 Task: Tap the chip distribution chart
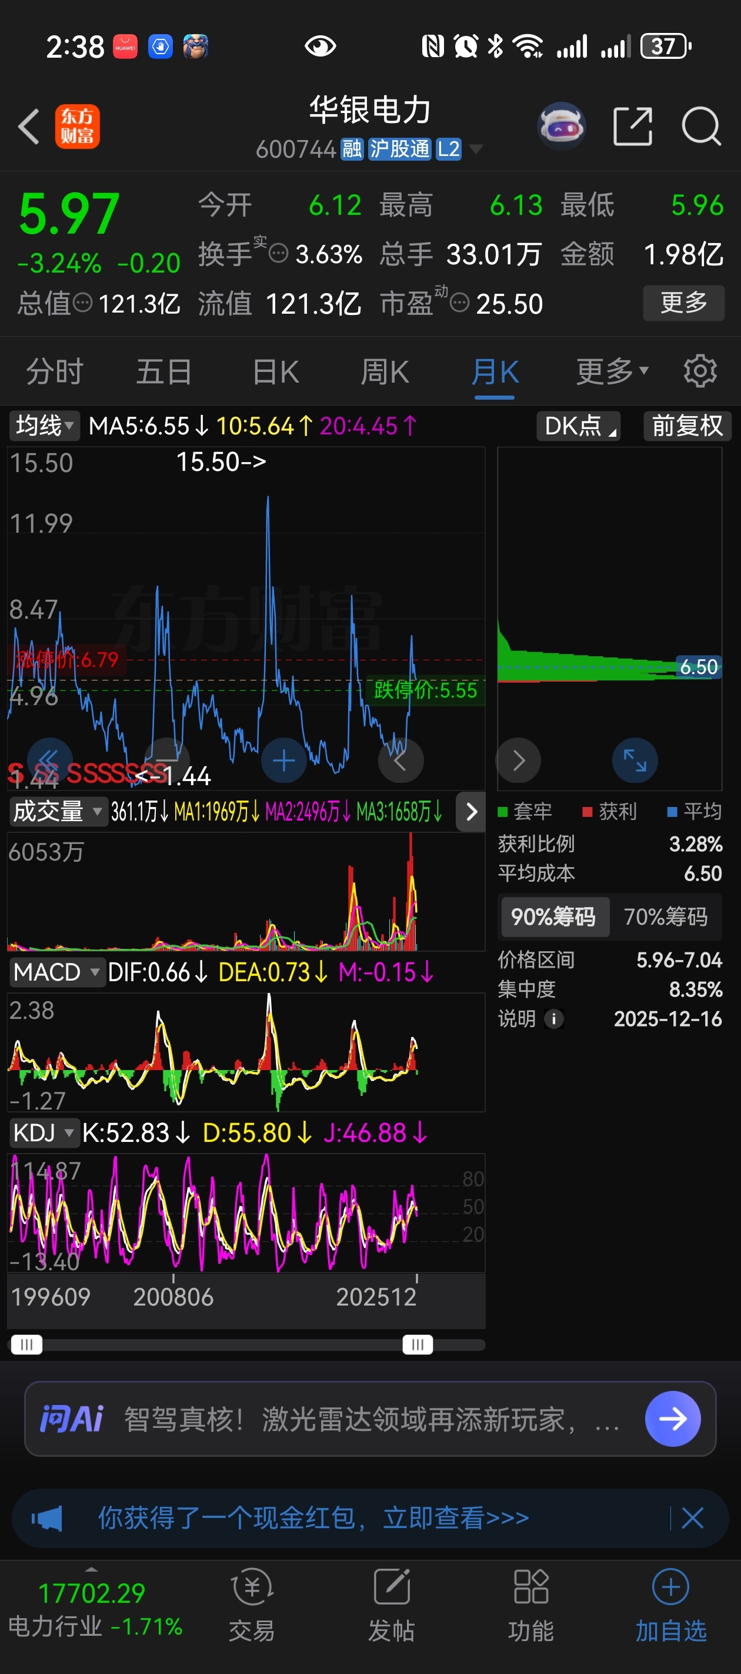click(609, 617)
